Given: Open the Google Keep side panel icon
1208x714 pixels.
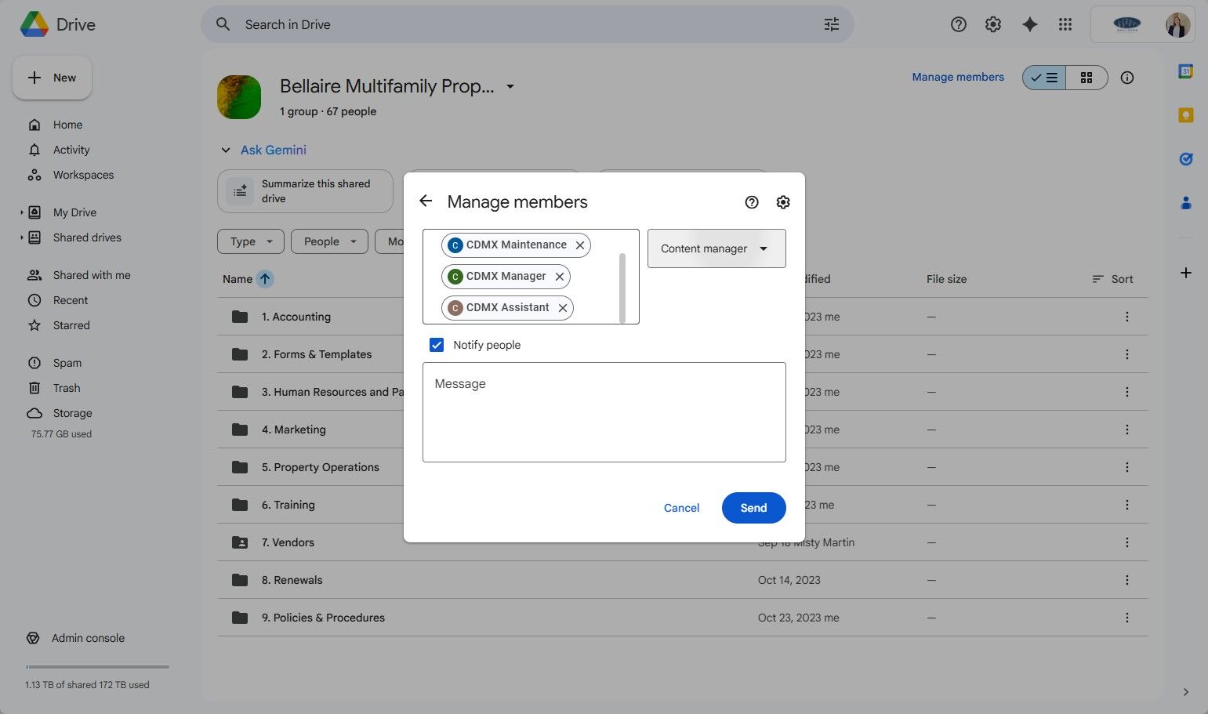Looking at the screenshot, I should pyautogui.click(x=1185, y=115).
